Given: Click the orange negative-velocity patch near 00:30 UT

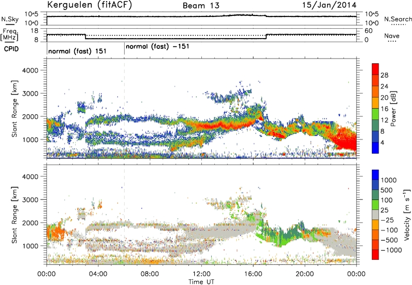Looking at the screenshot, I should click(56, 233).
